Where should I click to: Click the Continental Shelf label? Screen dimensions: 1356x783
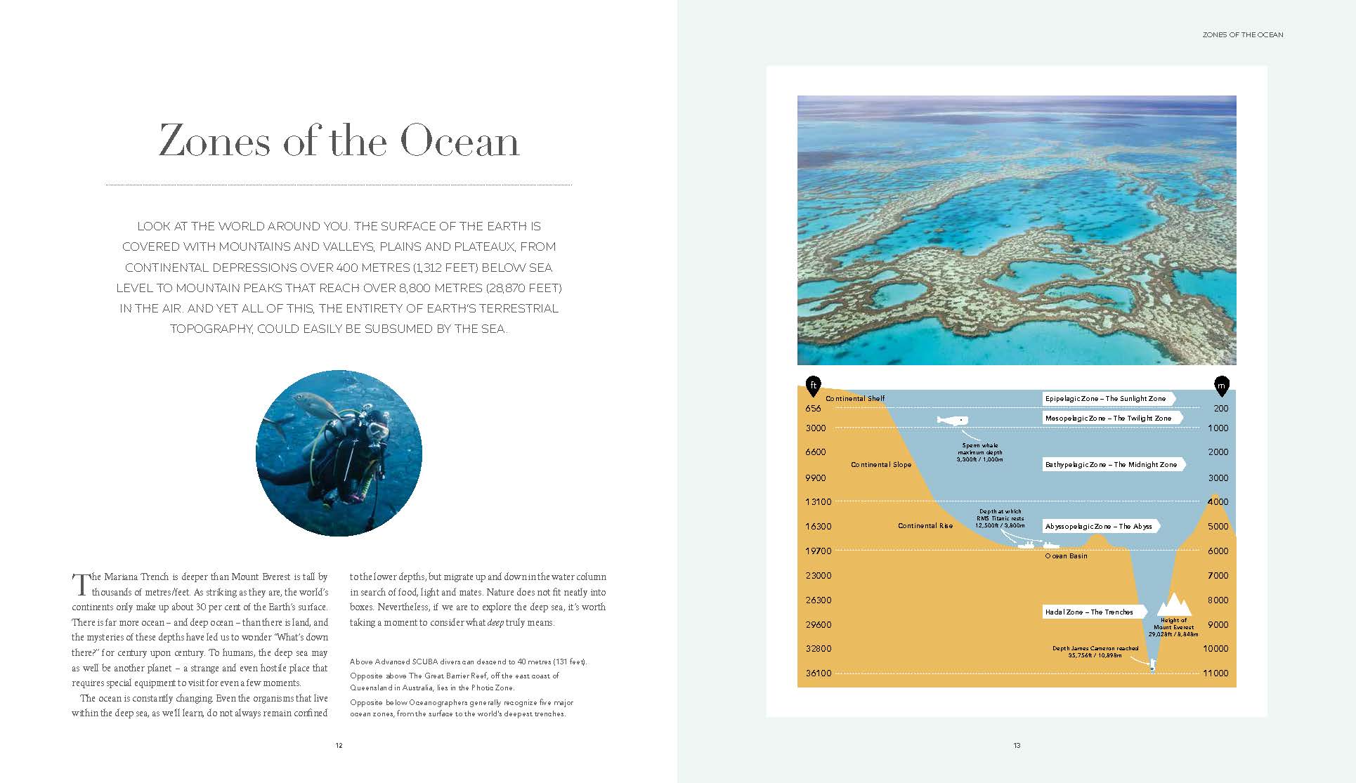[855, 398]
